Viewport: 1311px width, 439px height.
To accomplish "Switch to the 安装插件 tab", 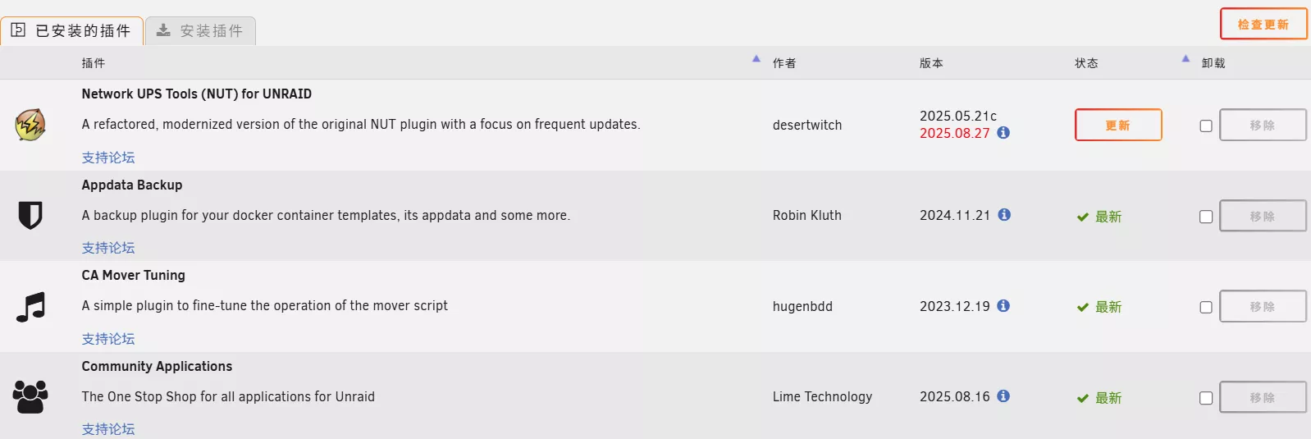I will tap(201, 31).
